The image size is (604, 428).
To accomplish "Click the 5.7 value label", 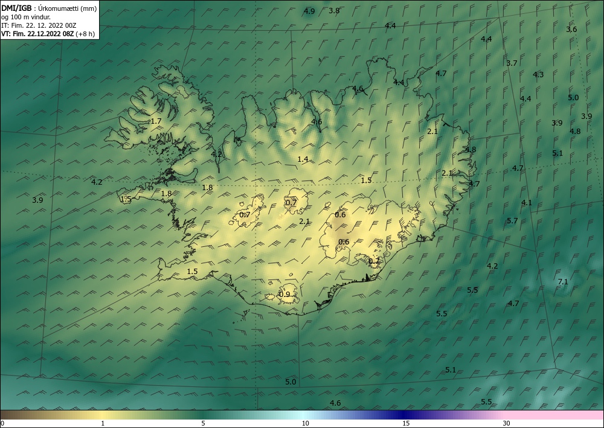I will (x=512, y=220).
